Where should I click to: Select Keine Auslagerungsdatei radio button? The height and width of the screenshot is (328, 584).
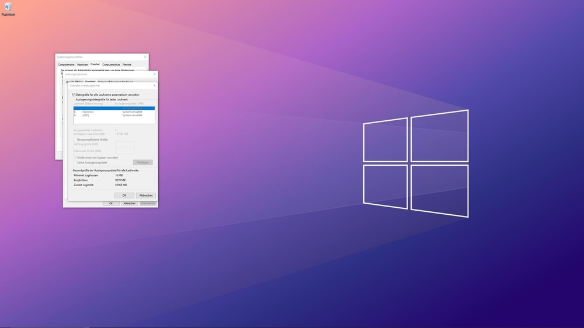[x=75, y=163]
